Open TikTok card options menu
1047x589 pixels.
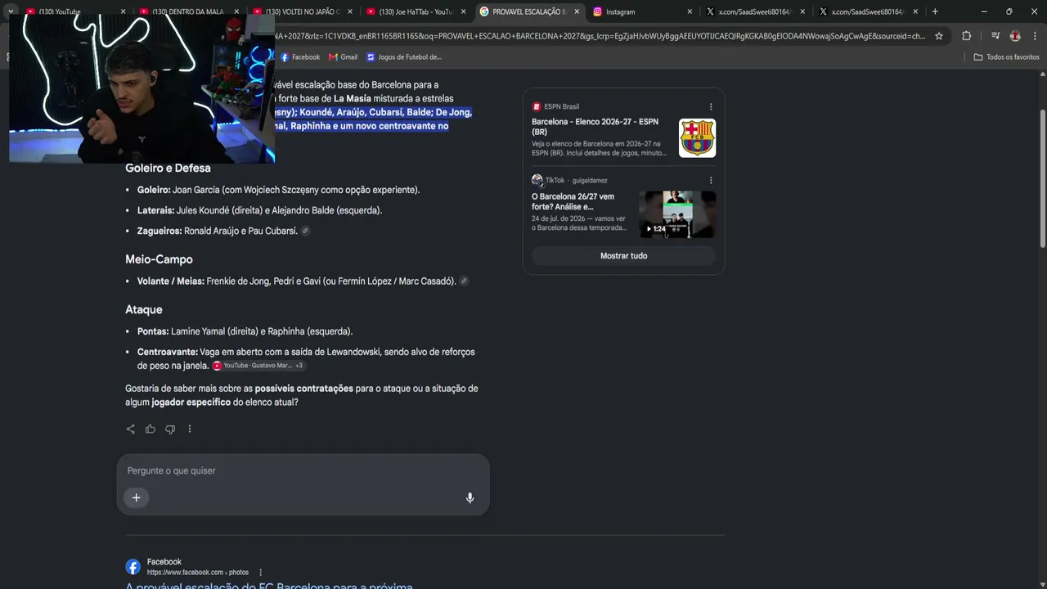(711, 180)
